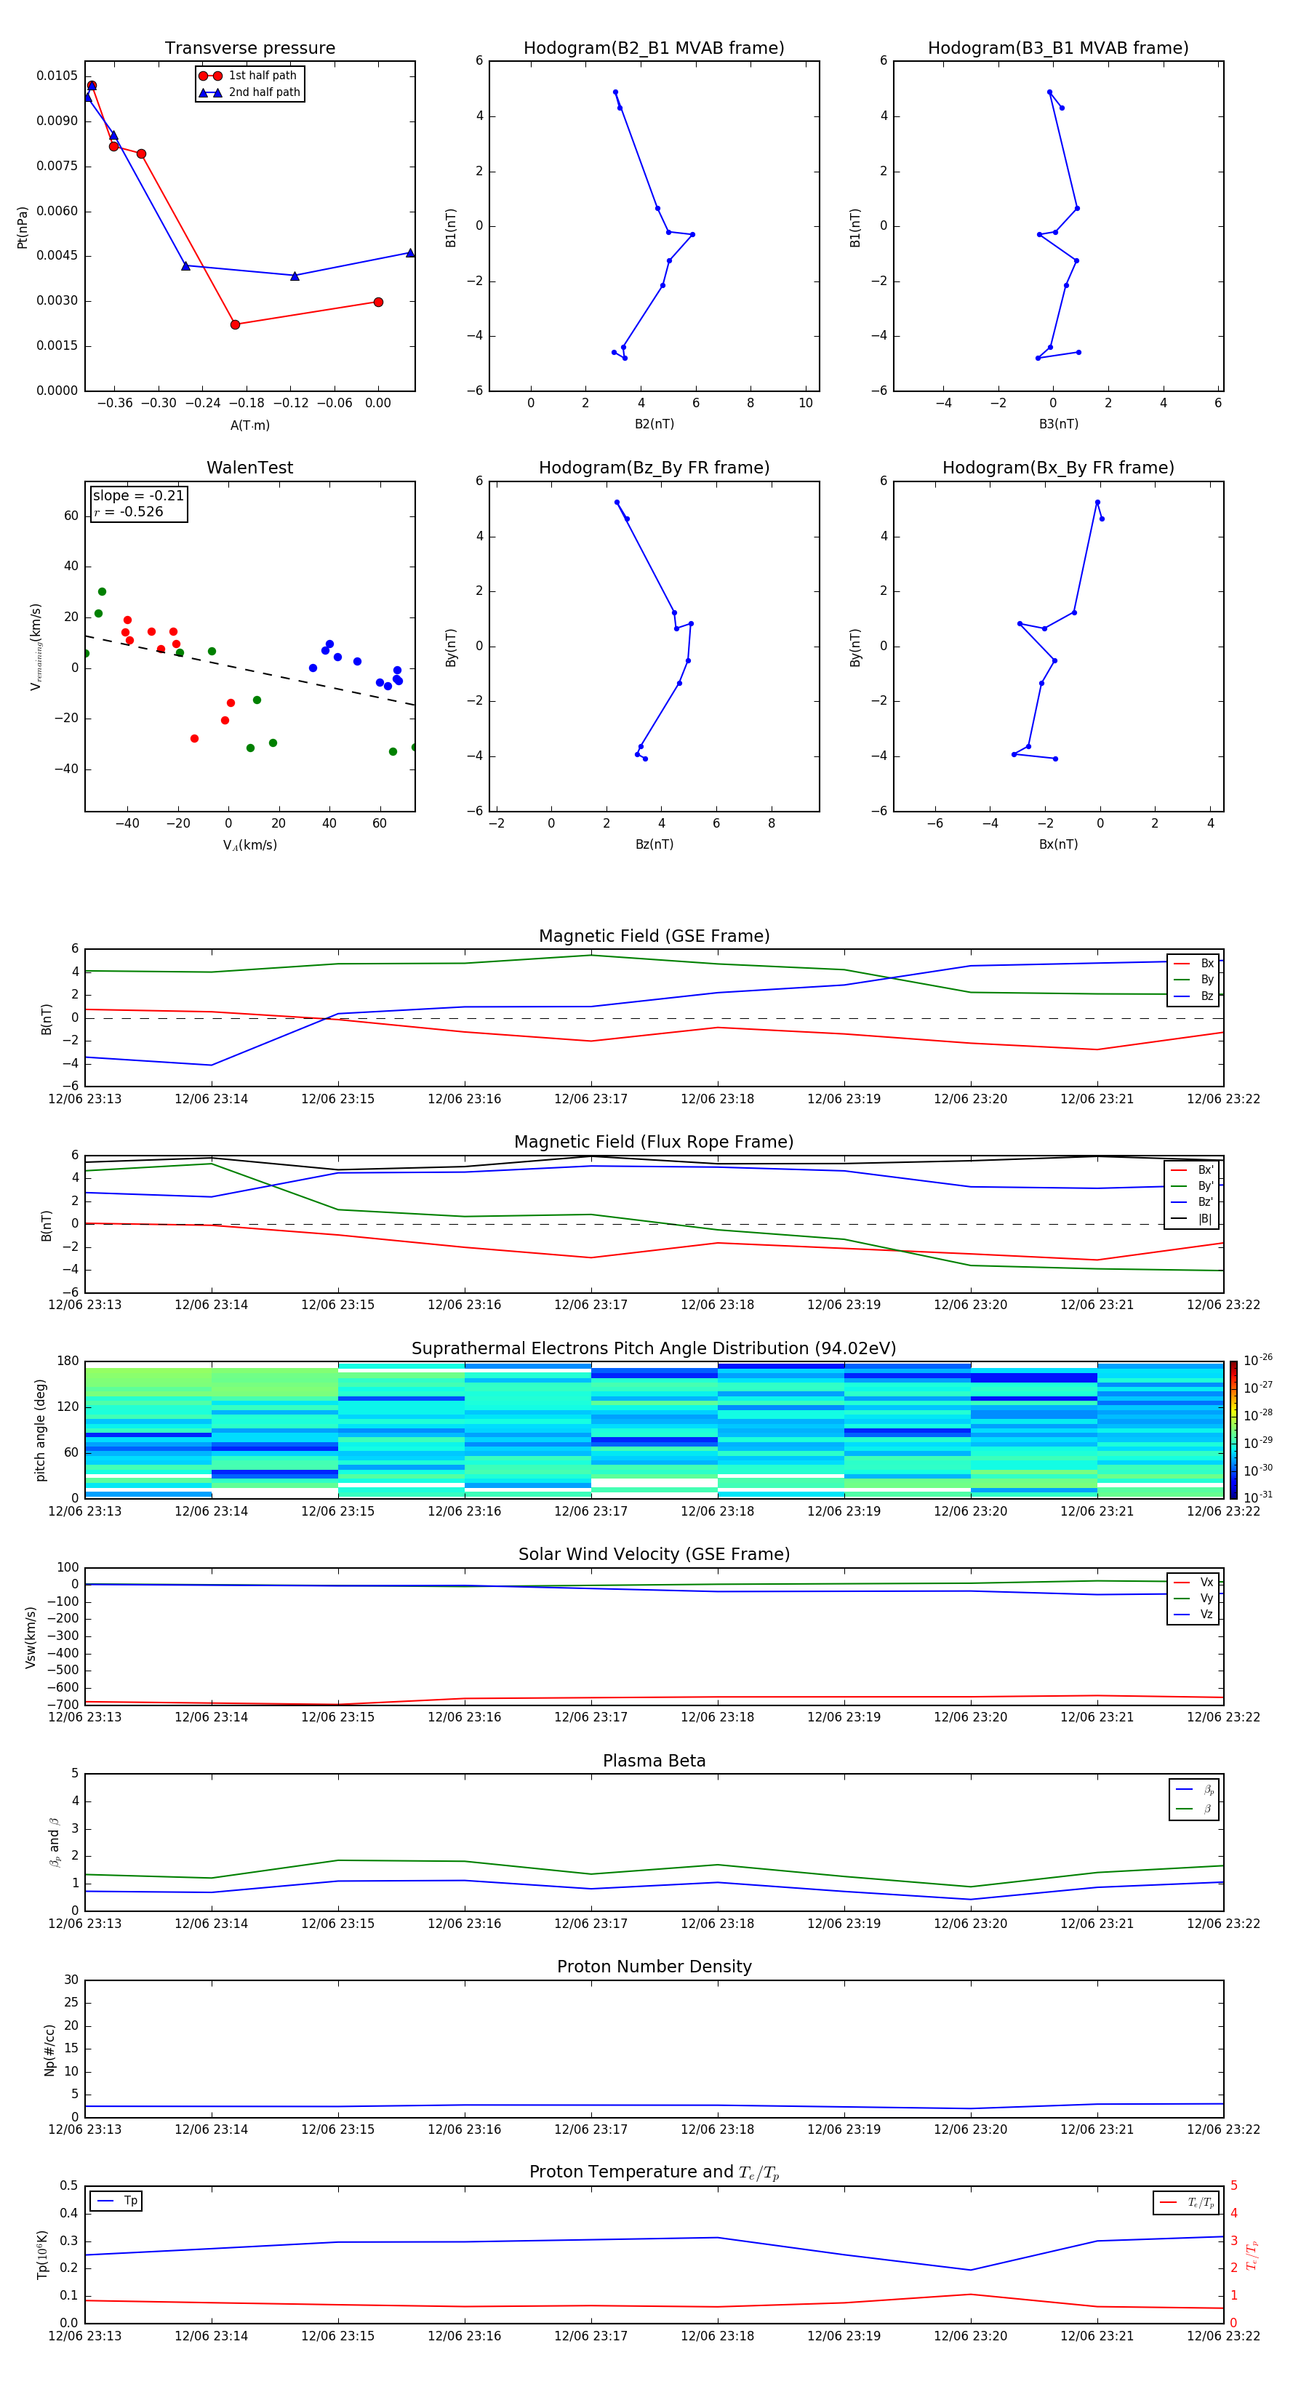
Task: Click the Suprathermal Electrons Pitch Angle Distribution title
Action: click(x=654, y=1349)
